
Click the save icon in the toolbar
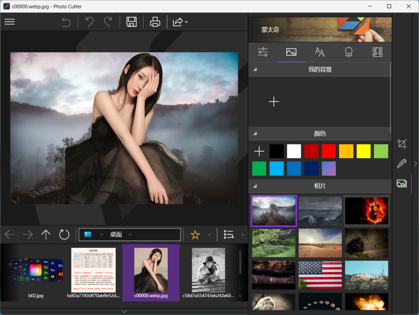[x=131, y=22]
